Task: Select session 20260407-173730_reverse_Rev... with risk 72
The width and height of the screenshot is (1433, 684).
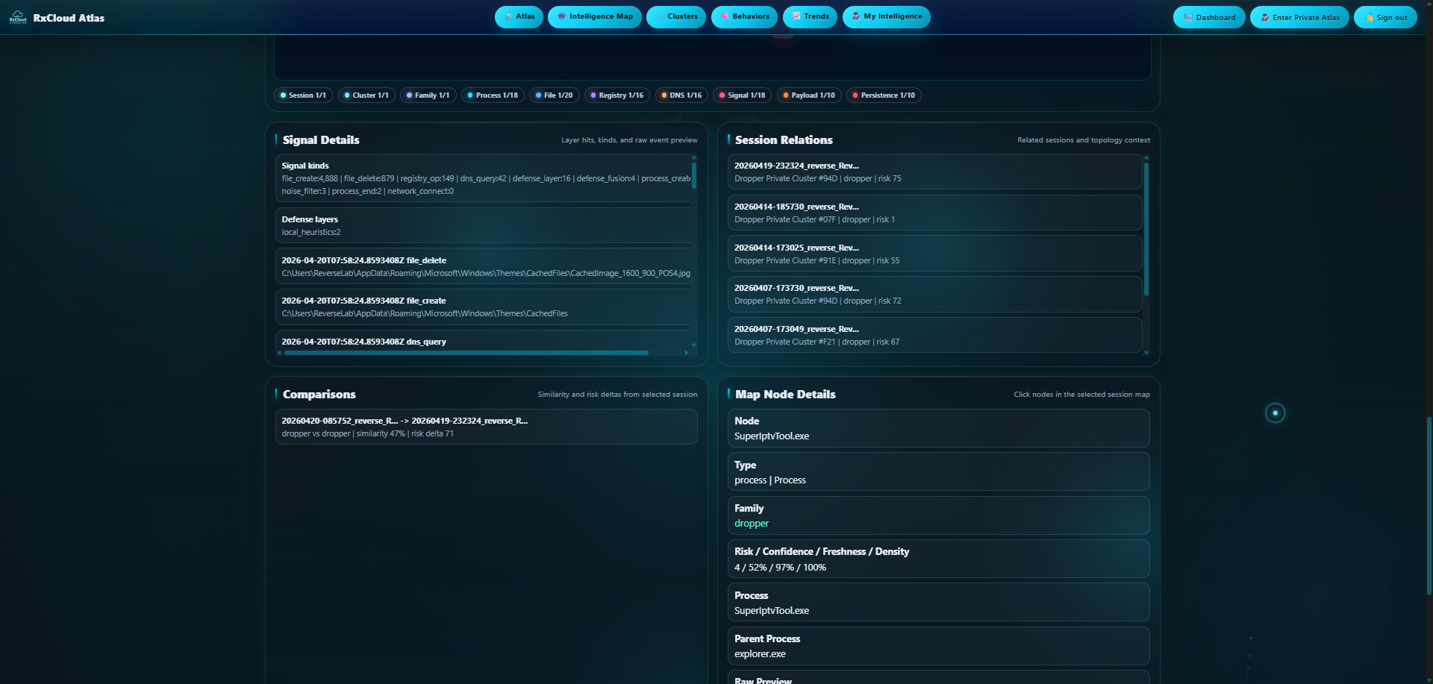Action: [934, 294]
